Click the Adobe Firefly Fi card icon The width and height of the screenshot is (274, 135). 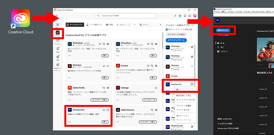(x=70, y=88)
